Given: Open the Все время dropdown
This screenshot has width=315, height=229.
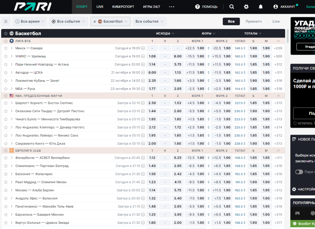Looking at the screenshot, I should [30, 22].
